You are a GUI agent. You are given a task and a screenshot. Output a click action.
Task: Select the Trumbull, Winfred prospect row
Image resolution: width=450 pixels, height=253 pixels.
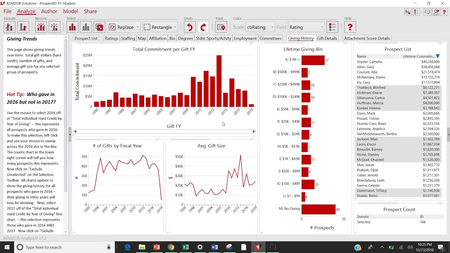pyautogui.click(x=398, y=87)
